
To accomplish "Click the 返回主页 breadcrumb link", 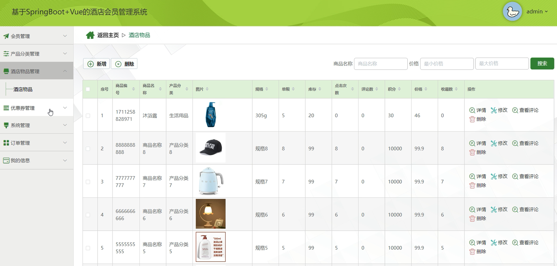I will (108, 35).
